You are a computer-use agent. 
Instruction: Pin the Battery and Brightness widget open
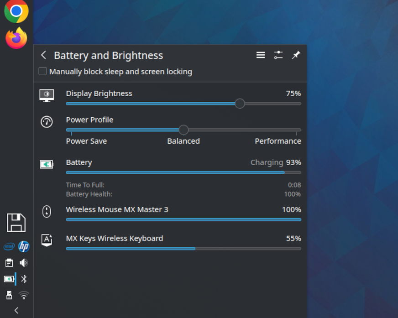click(x=296, y=55)
